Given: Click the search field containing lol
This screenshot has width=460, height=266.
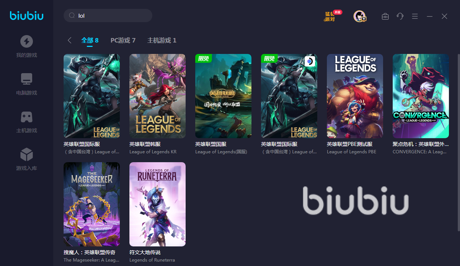Looking at the screenshot, I should tap(108, 16).
